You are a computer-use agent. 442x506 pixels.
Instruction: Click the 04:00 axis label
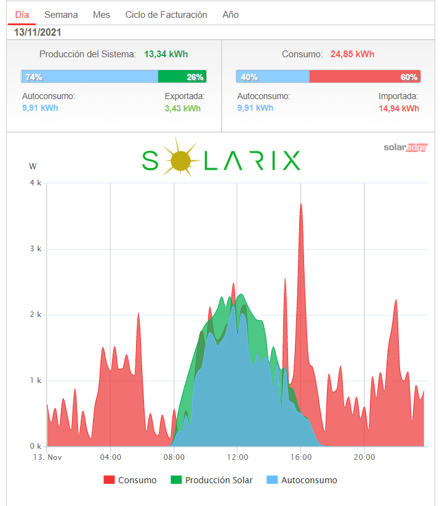pos(110,457)
